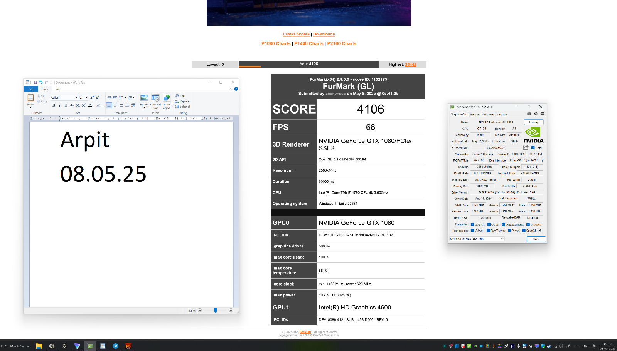617x351 pixels.
Task: Toggle the CUDA checkbox
Action: pos(489,224)
